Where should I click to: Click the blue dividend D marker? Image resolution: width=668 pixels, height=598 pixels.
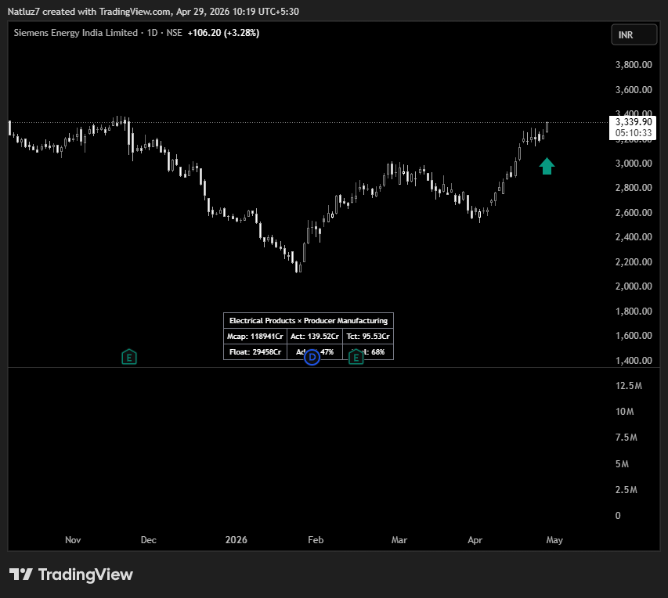point(312,357)
